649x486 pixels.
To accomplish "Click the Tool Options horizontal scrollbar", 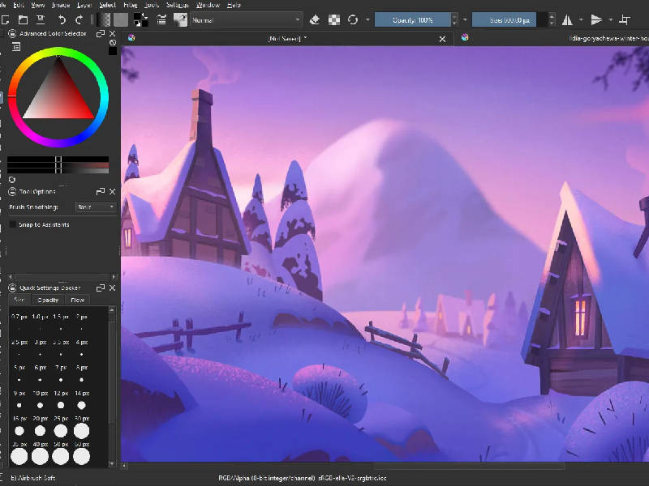I will (61, 276).
